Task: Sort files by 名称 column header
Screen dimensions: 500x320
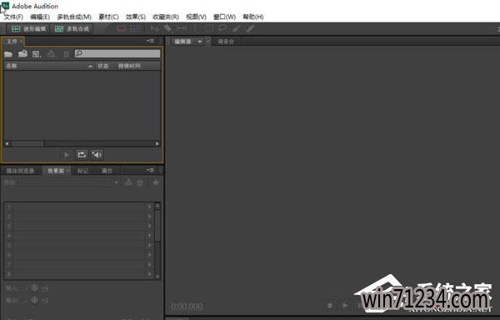Action: click(12, 66)
